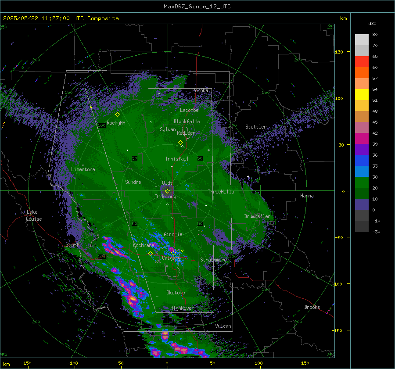Click the yellow V marker northwest of RockyMH
Screen dimensions: 395x369
tap(91, 107)
